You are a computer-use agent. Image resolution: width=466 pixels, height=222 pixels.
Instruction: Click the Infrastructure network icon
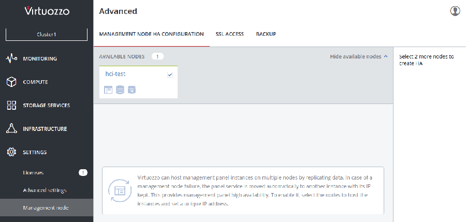11,128
